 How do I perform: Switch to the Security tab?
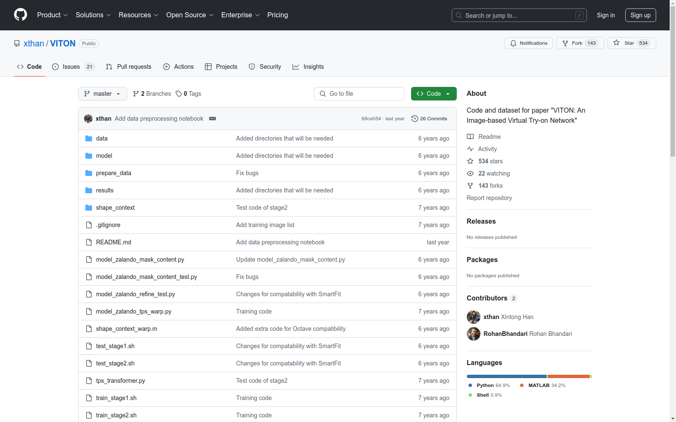tap(265, 67)
